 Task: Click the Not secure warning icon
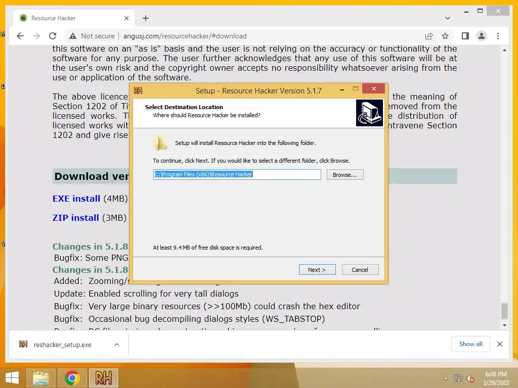coord(73,36)
